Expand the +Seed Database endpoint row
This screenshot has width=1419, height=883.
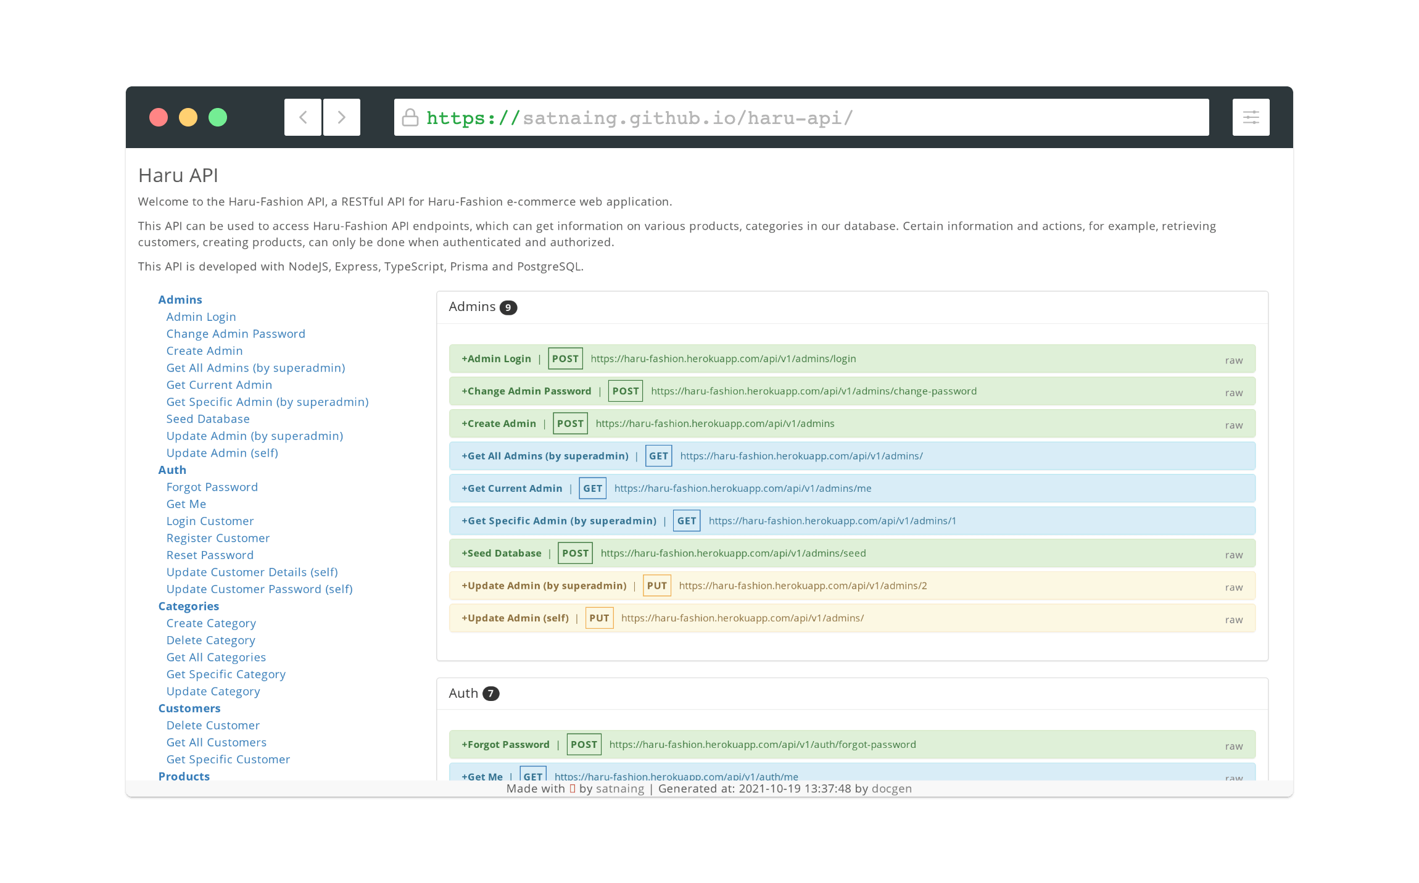tap(501, 553)
